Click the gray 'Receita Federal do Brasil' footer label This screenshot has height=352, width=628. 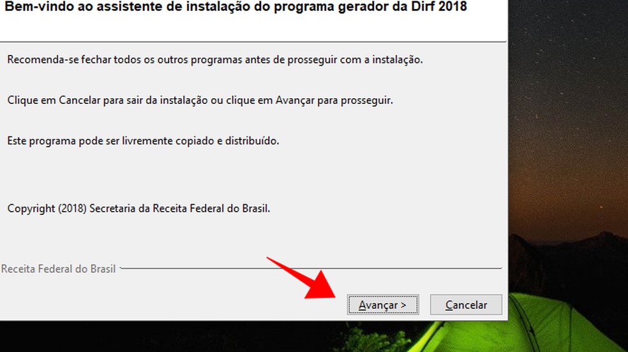[x=59, y=269]
